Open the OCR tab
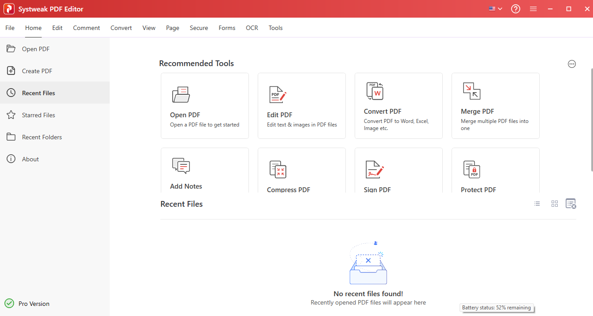593x316 pixels. pos(252,27)
